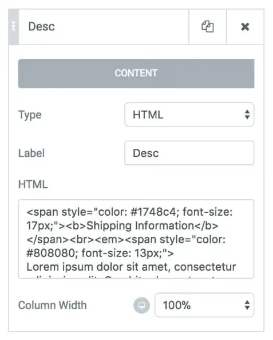Screen dimensions: 273x340
Task: Collapse the Desc item title bar
Action: 104,27
